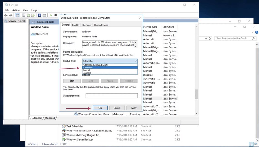Click the services list vertical scrollbar thumb
Viewport: 259px width, 147px height.
pyautogui.click(x=197, y=94)
